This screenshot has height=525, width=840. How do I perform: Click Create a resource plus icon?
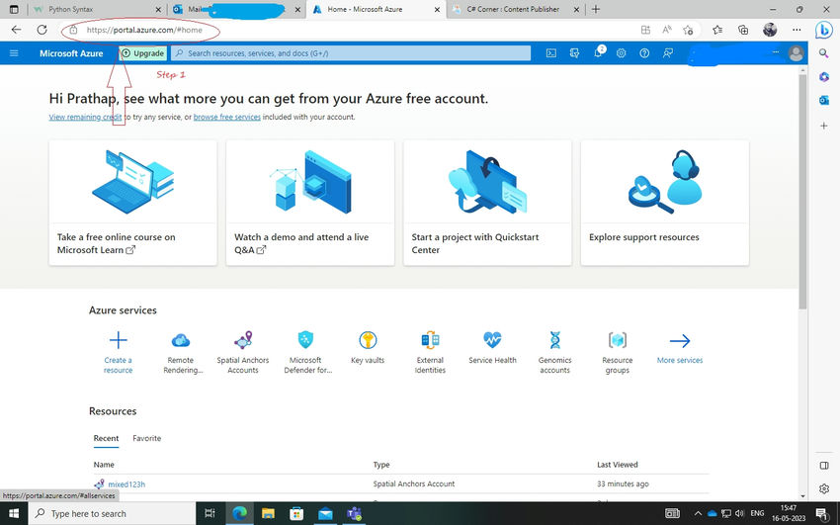(118, 341)
